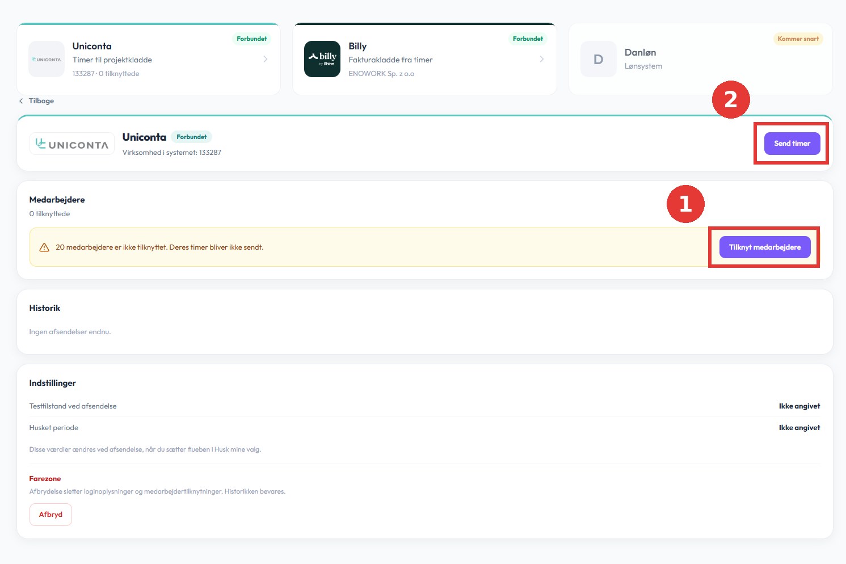Image resolution: width=846 pixels, height=564 pixels.
Task: Click '20 medarbejdere er ikke tilknyttet' warning text
Action: click(x=159, y=247)
